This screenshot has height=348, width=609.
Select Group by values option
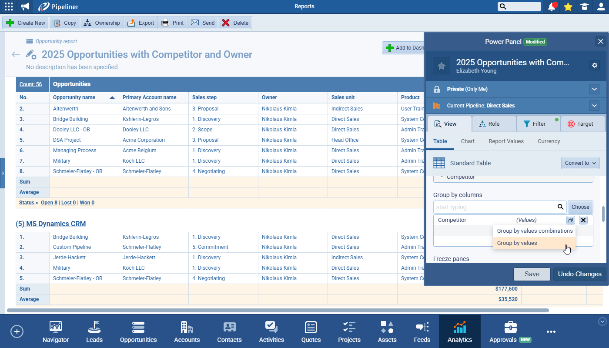pyautogui.click(x=517, y=243)
